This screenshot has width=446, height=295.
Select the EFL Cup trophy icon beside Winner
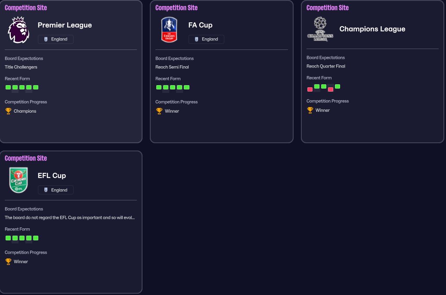click(x=8, y=261)
